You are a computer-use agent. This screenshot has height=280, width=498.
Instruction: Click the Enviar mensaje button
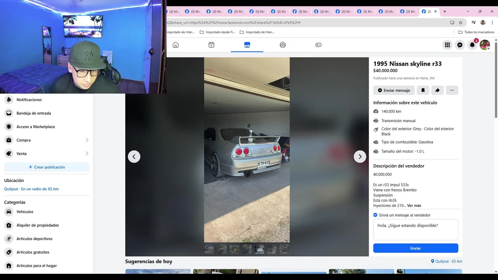(394, 90)
